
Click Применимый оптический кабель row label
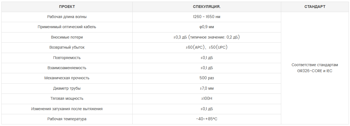(67, 27)
